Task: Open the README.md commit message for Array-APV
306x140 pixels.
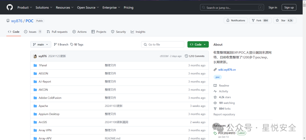Action: tap(112, 138)
